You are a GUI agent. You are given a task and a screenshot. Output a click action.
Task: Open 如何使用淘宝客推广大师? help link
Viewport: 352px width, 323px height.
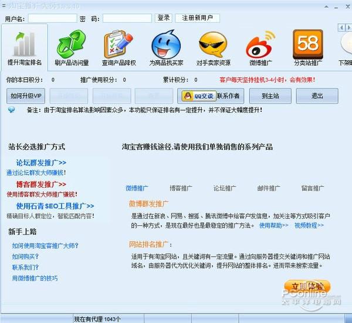pyautogui.click(x=45, y=246)
